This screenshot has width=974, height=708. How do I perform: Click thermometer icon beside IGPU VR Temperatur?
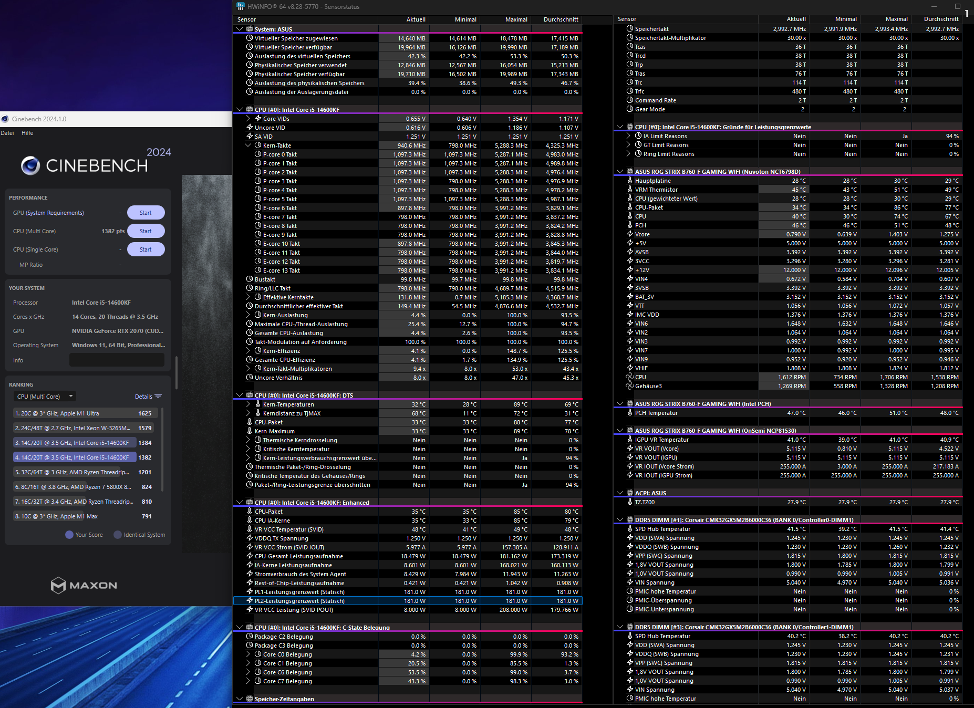click(630, 440)
